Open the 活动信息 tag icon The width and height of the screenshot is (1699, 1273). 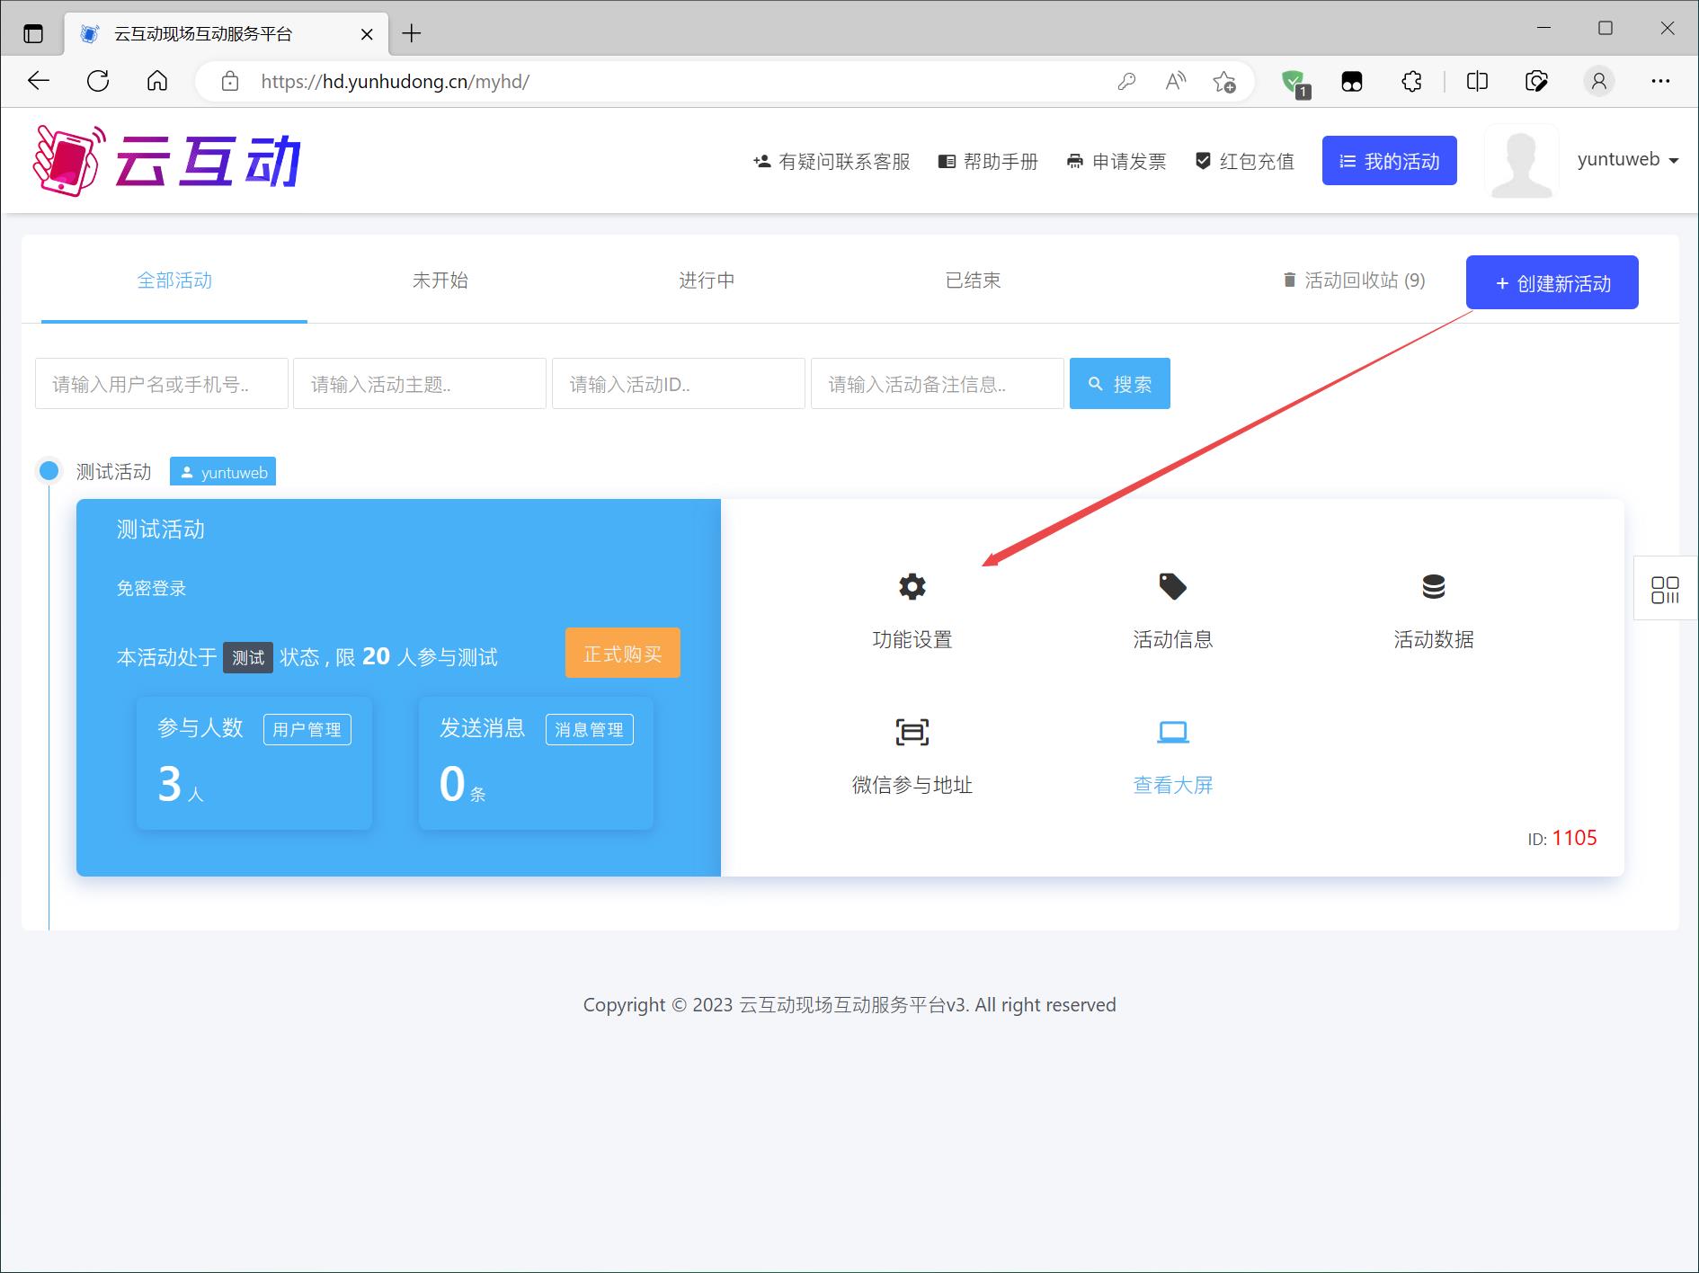pos(1172,587)
